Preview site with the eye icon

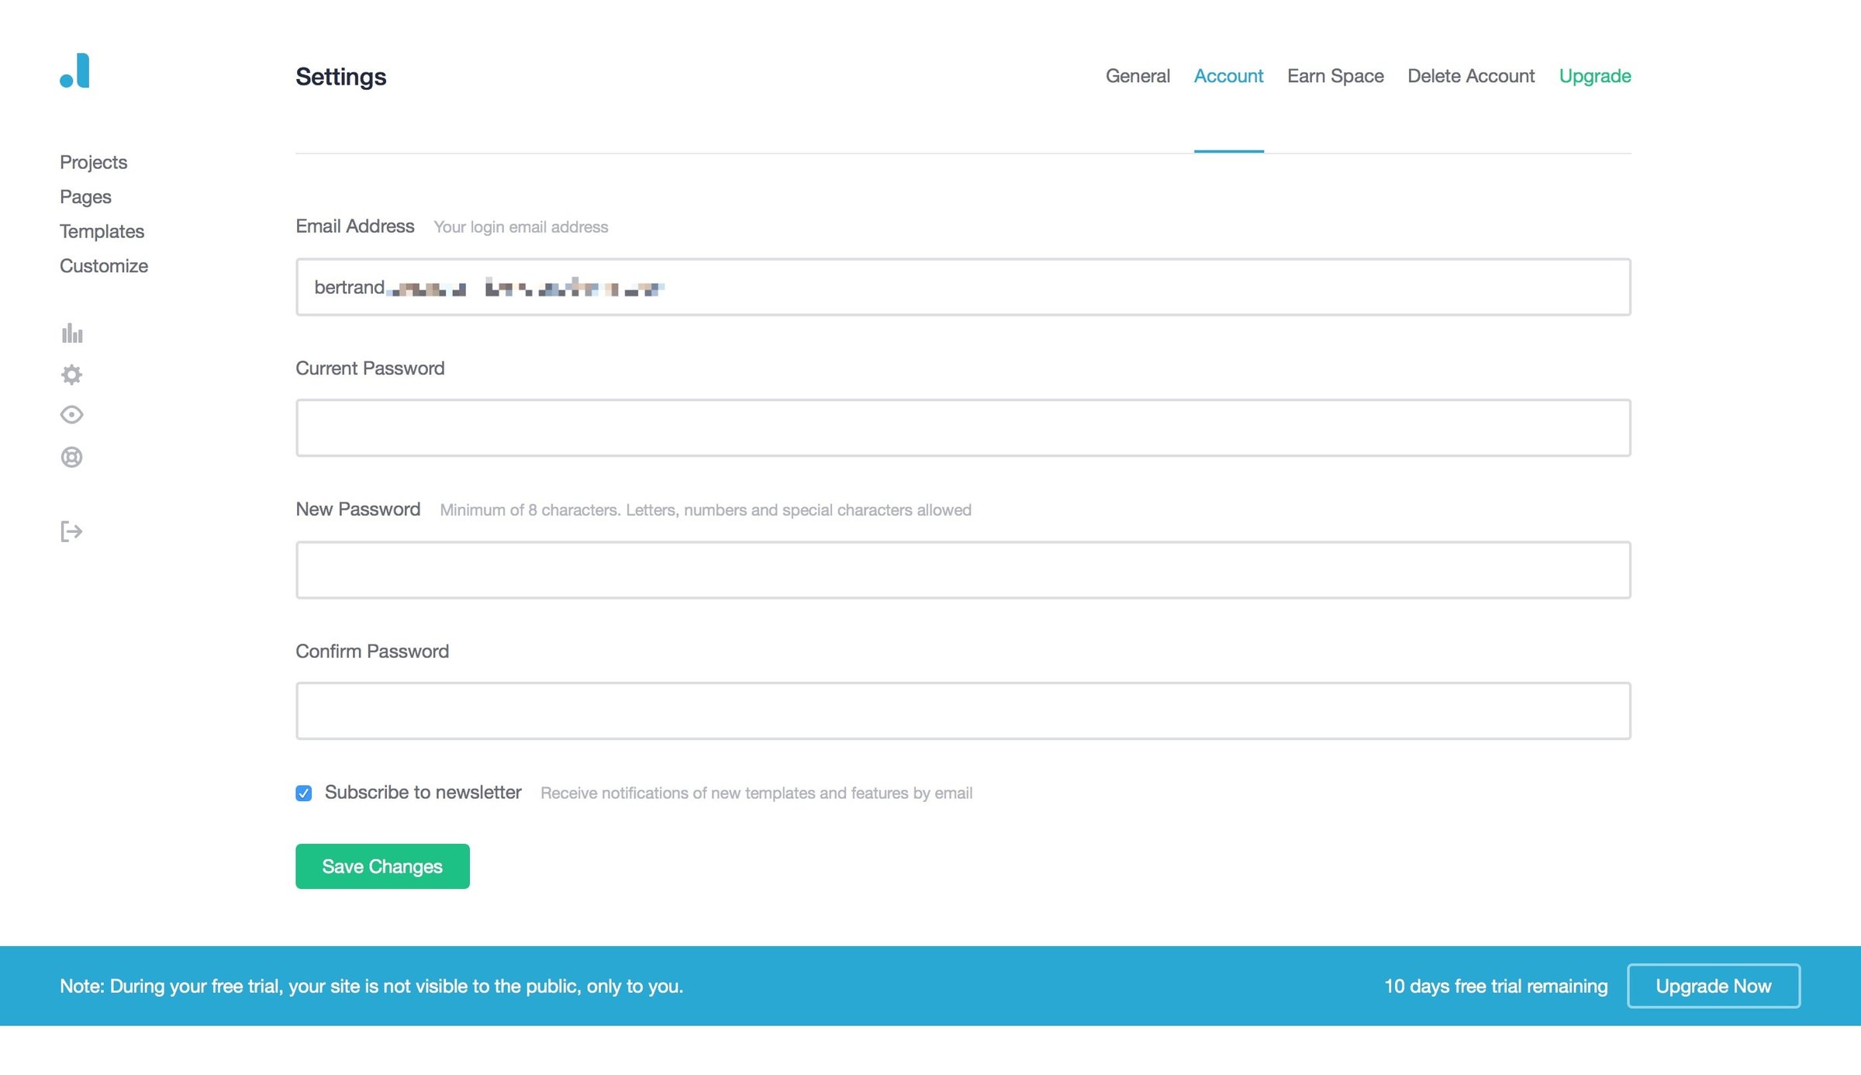point(71,415)
